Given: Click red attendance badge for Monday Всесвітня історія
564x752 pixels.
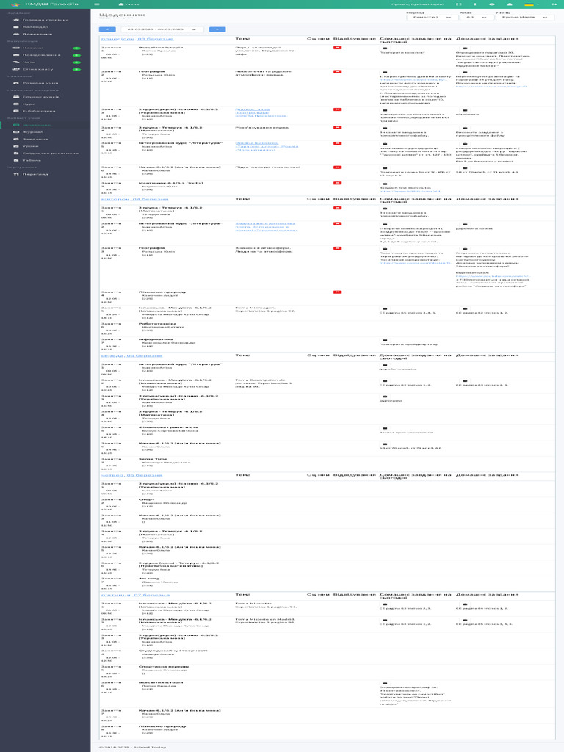Looking at the screenshot, I should 337,48.
